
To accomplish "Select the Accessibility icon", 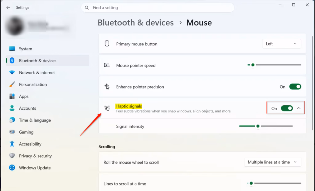I will [12, 144].
